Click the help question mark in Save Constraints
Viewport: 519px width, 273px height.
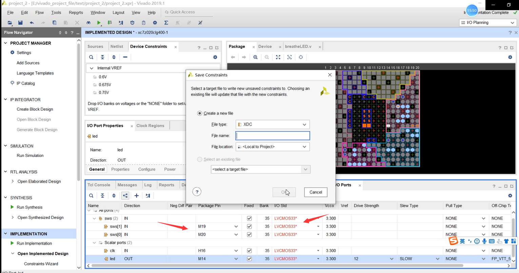coord(197,192)
